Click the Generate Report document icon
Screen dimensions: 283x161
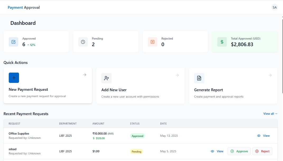(199, 78)
